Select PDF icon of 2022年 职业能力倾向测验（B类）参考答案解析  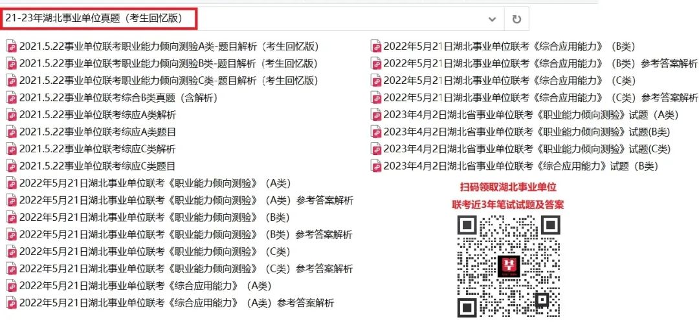click(12, 235)
